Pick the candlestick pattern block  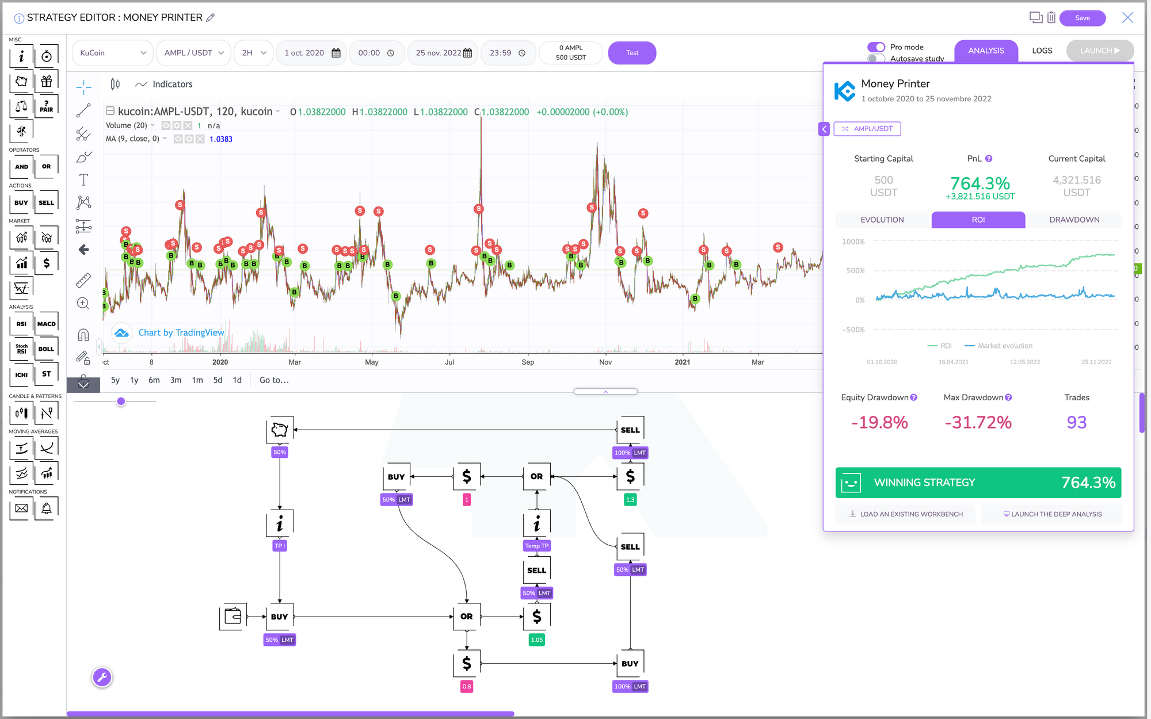coord(21,413)
